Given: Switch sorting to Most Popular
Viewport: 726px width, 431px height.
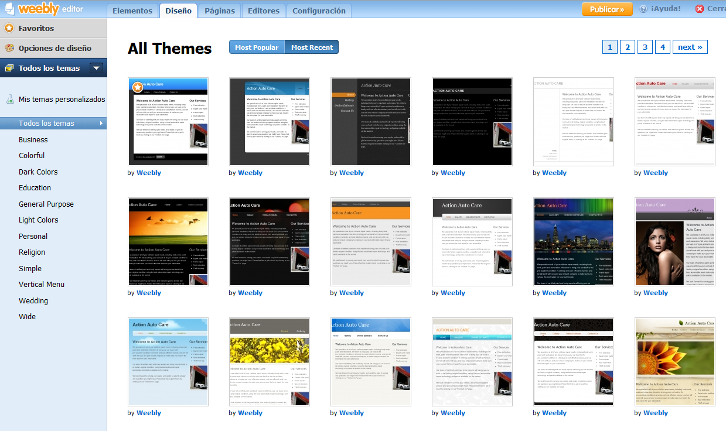Looking at the screenshot, I should [x=257, y=47].
